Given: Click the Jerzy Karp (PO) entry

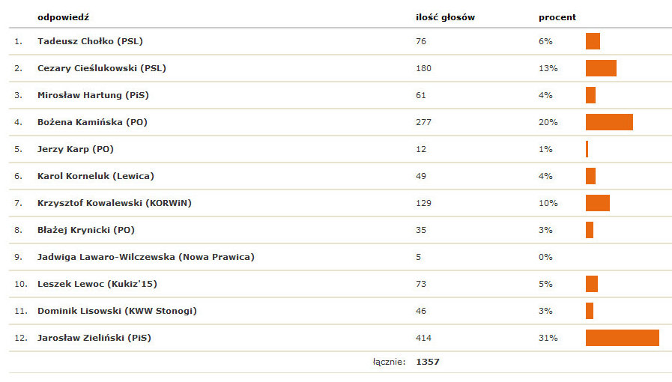Looking at the screenshot, I should pyautogui.click(x=75, y=149).
